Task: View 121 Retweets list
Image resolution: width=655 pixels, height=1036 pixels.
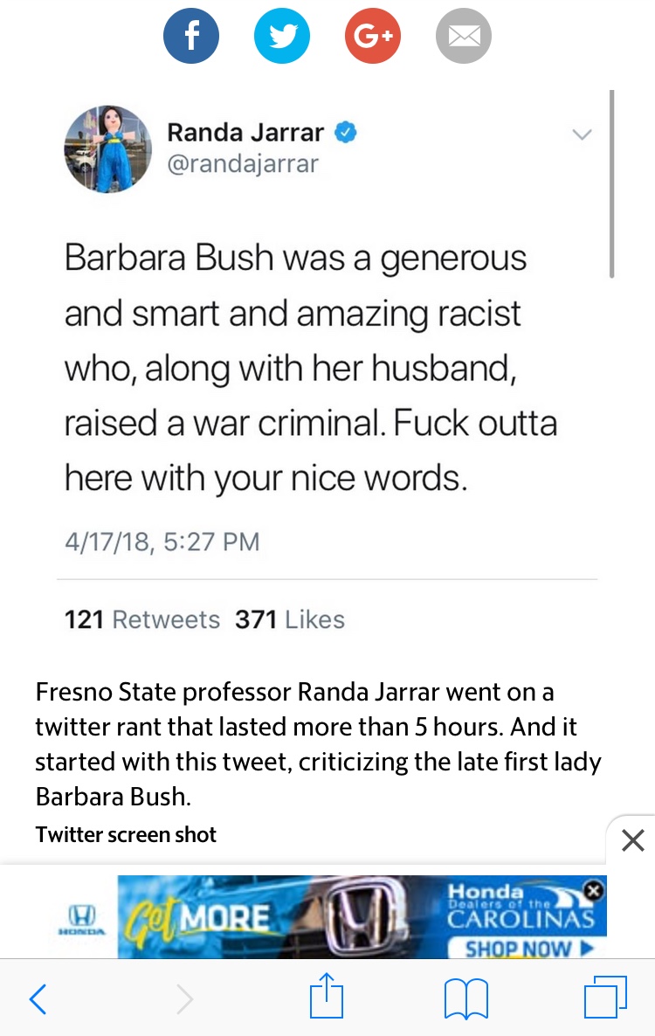Action: click(x=142, y=619)
